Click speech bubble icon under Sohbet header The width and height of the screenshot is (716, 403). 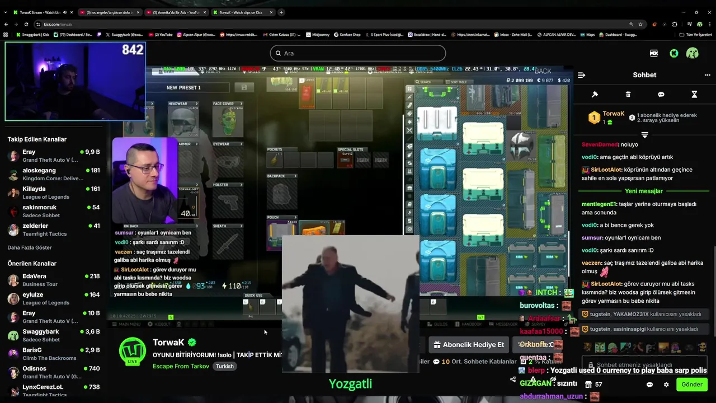pos(661,95)
